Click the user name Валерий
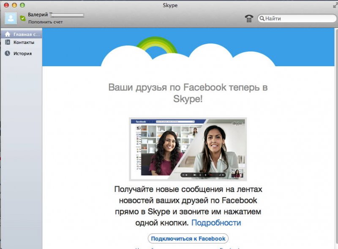The image size is (338, 249). (x=38, y=15)
